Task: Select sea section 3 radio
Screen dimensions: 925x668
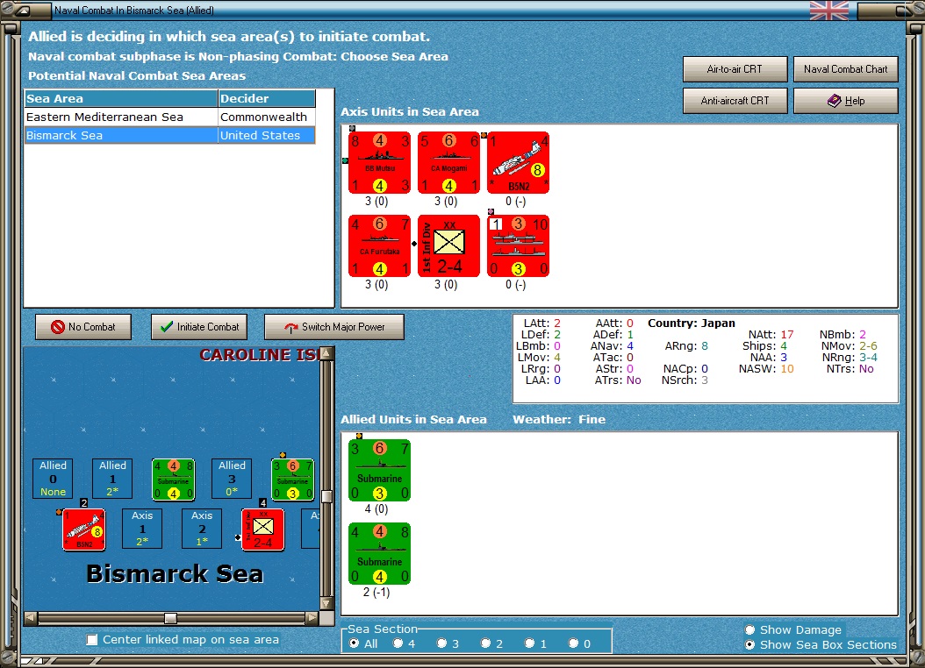Action: pos(441,643)
